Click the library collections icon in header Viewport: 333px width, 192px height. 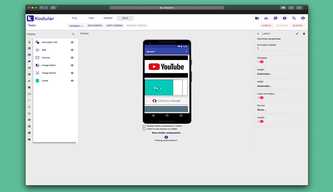(x=276, y=18)
